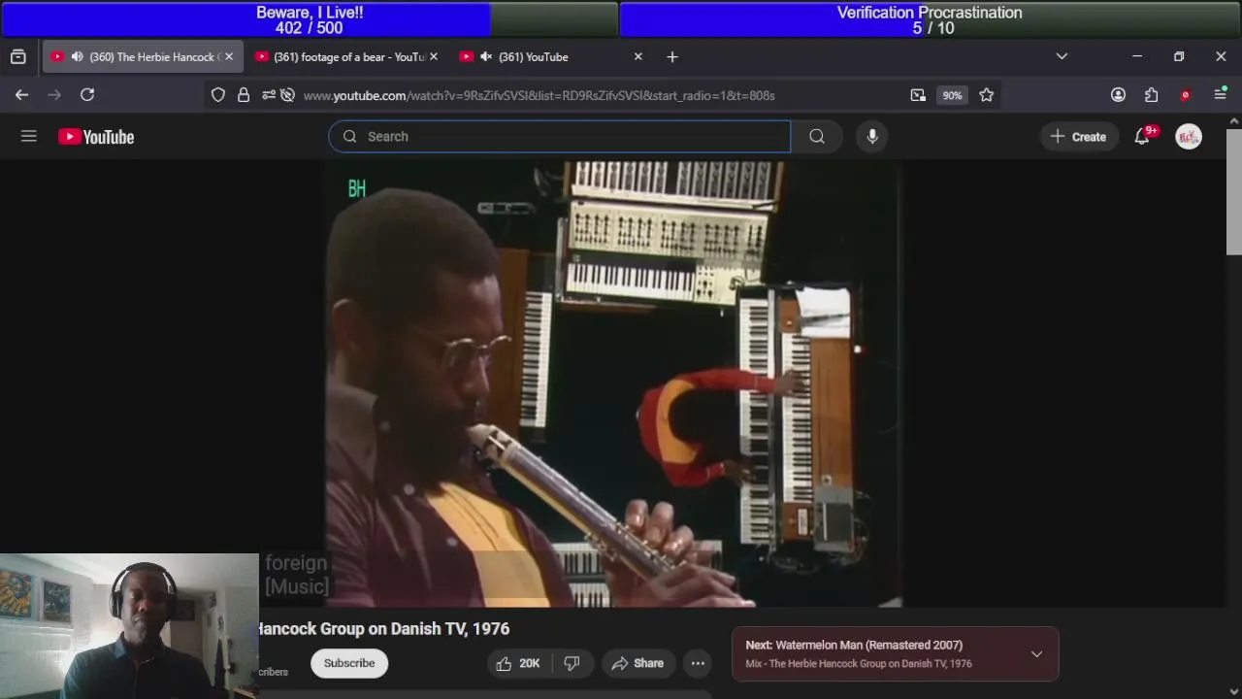Unmute the third YouTube tab

pyautogui.click(x=486, y=56)
